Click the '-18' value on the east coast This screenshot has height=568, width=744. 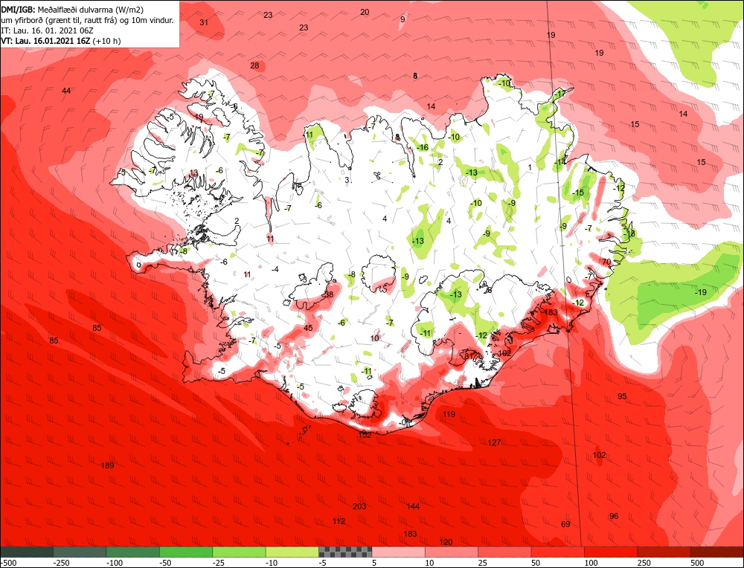click(x=629, y=233)
